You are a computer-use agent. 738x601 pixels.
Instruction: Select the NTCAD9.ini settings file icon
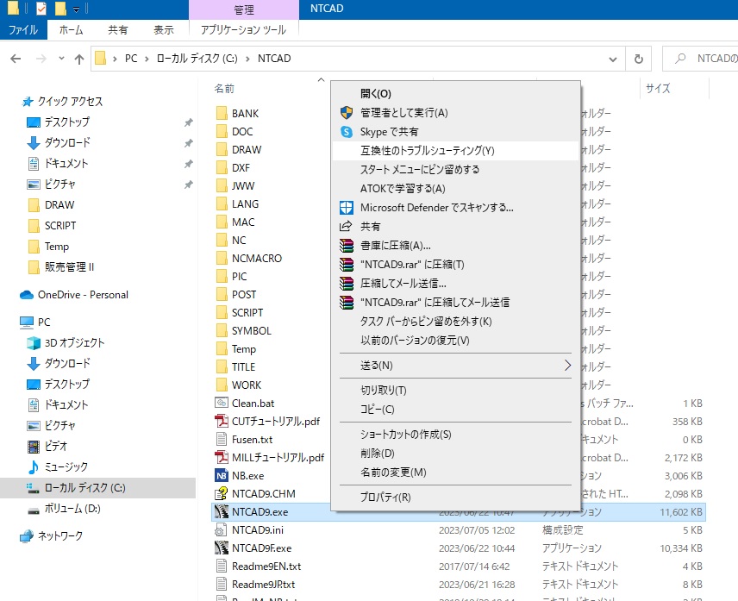pos(221,530)
